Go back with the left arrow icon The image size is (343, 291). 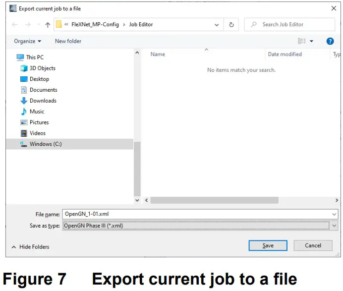(15, 24)
